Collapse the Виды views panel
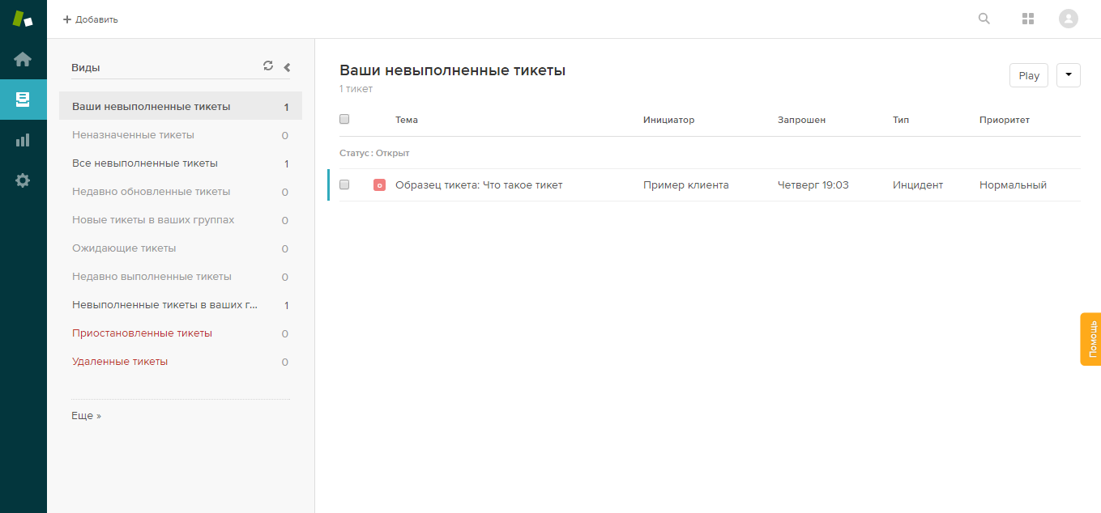Screen dimensions: 1101x513 (287, 68)
